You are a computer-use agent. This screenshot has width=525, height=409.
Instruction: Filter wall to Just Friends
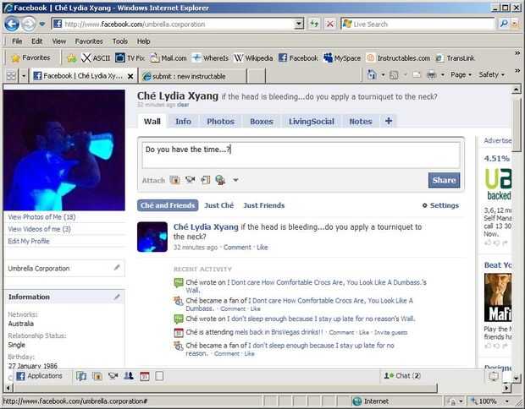click(x=264, y=205)
